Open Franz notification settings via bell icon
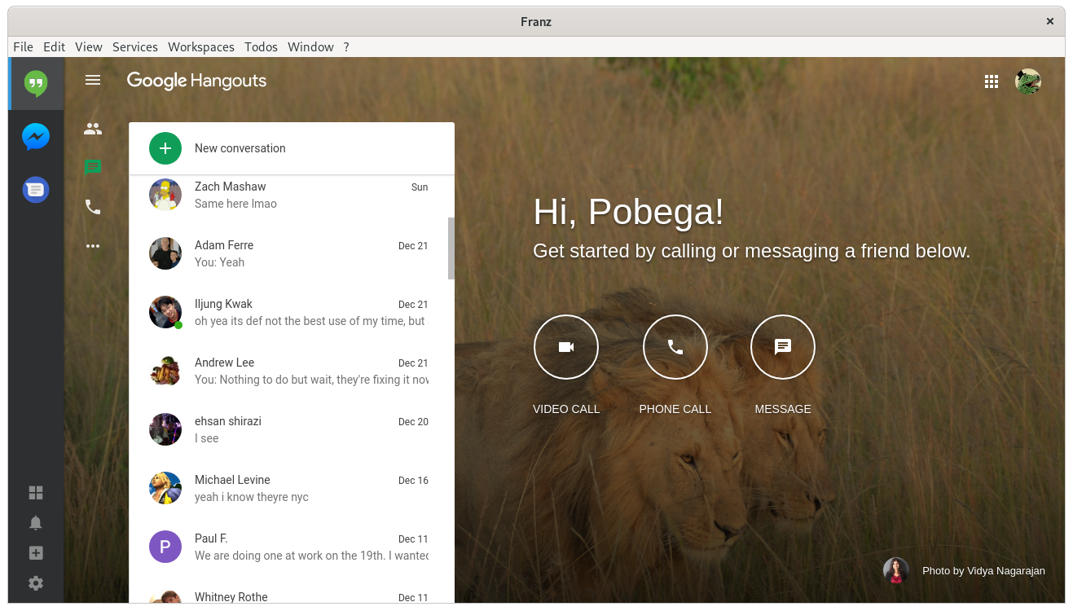The height and width of the screenshot is (611, 1073). [x=35, y=522]
